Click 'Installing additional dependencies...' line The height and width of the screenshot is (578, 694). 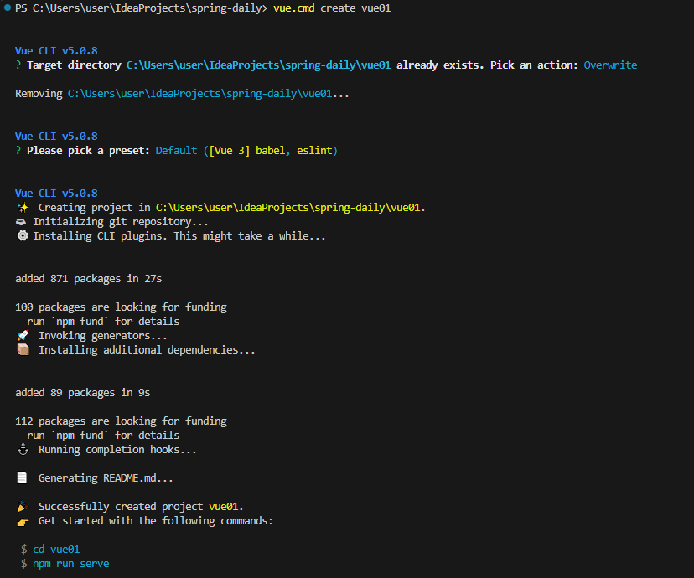pos(147,350)
